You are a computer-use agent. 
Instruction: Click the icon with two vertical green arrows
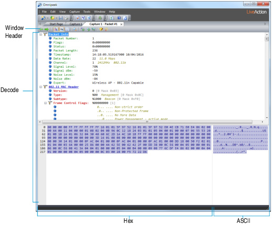click(x=112, y=18)
